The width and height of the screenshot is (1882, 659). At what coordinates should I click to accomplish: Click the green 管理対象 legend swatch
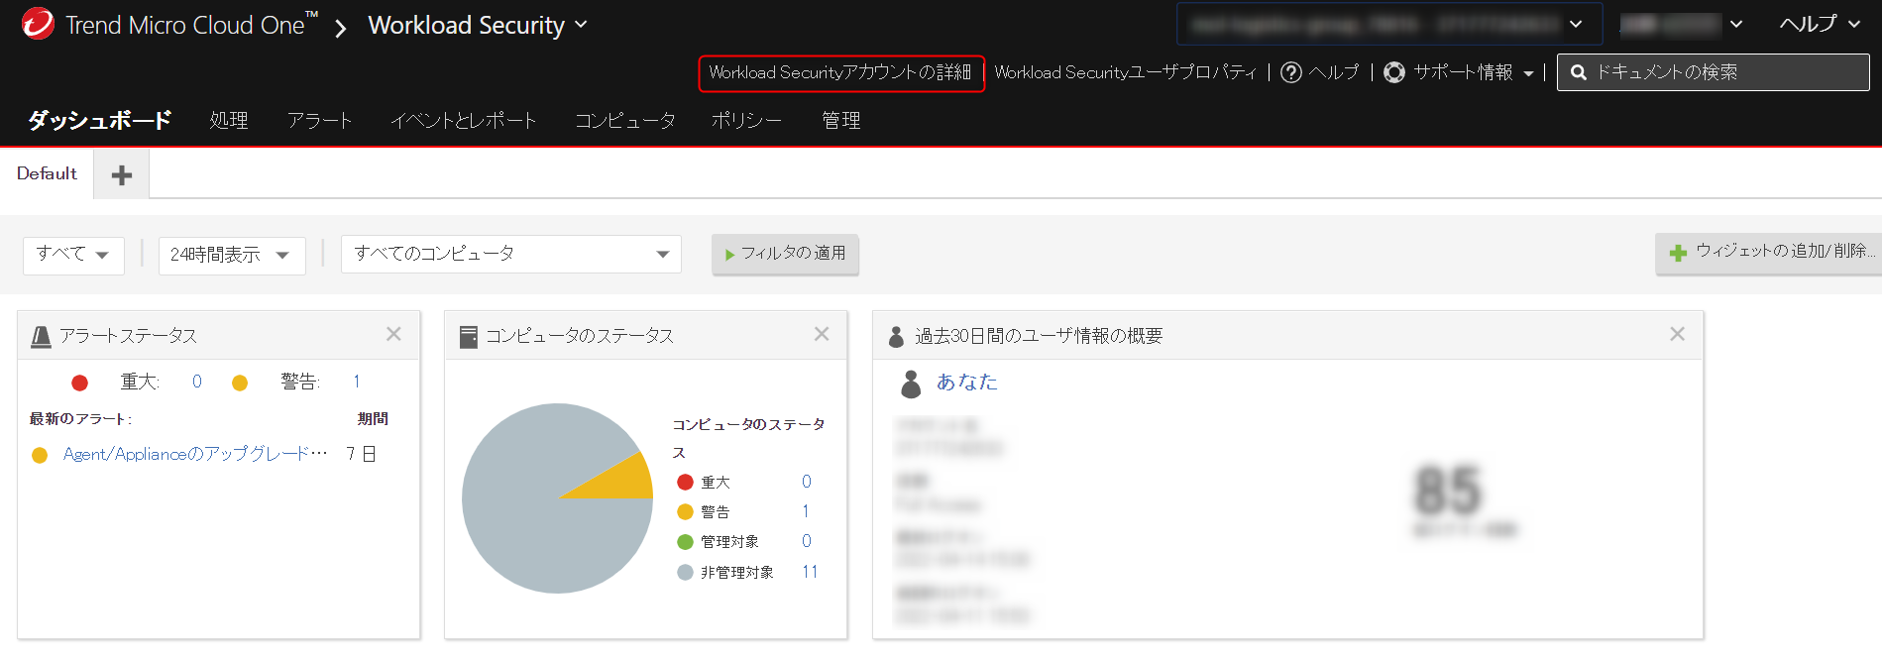coord(685,542)
